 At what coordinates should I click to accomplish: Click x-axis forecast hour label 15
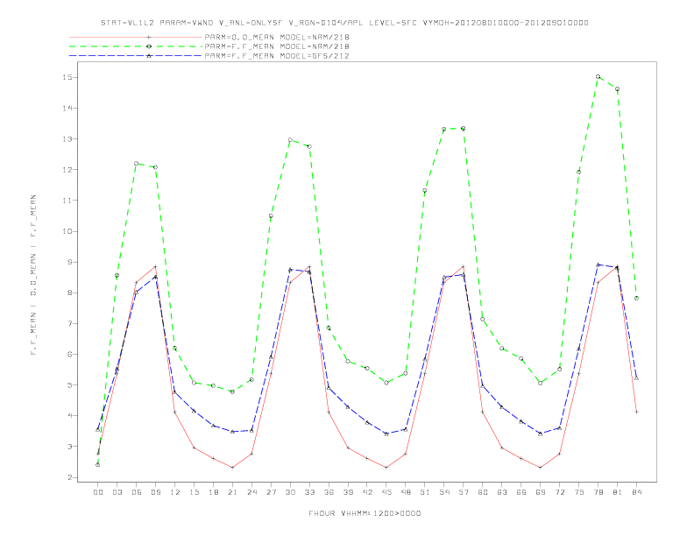194,492
